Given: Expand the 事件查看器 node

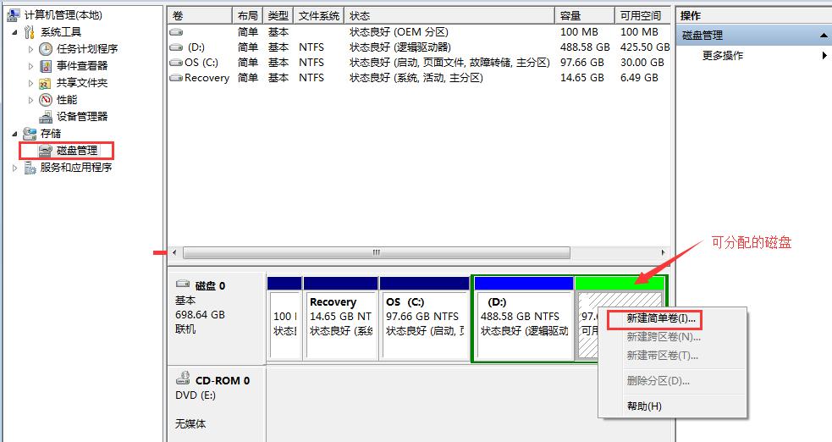Looking at the screenshot, I should coord(30,66).
